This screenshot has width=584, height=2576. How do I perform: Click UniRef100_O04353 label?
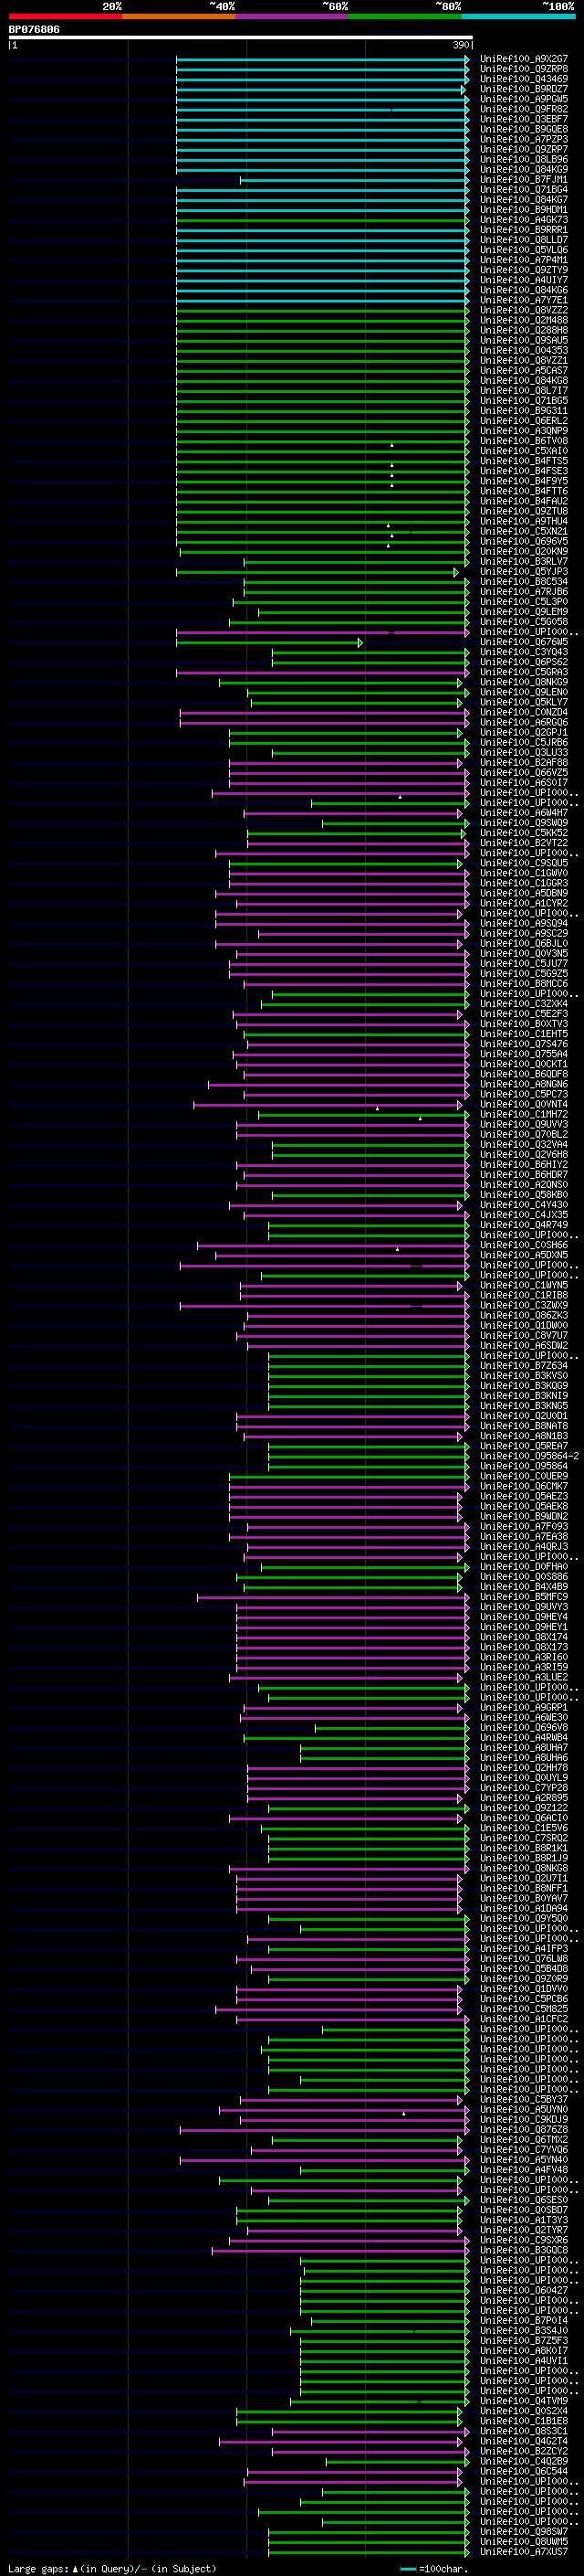click(x=524, y=350)
